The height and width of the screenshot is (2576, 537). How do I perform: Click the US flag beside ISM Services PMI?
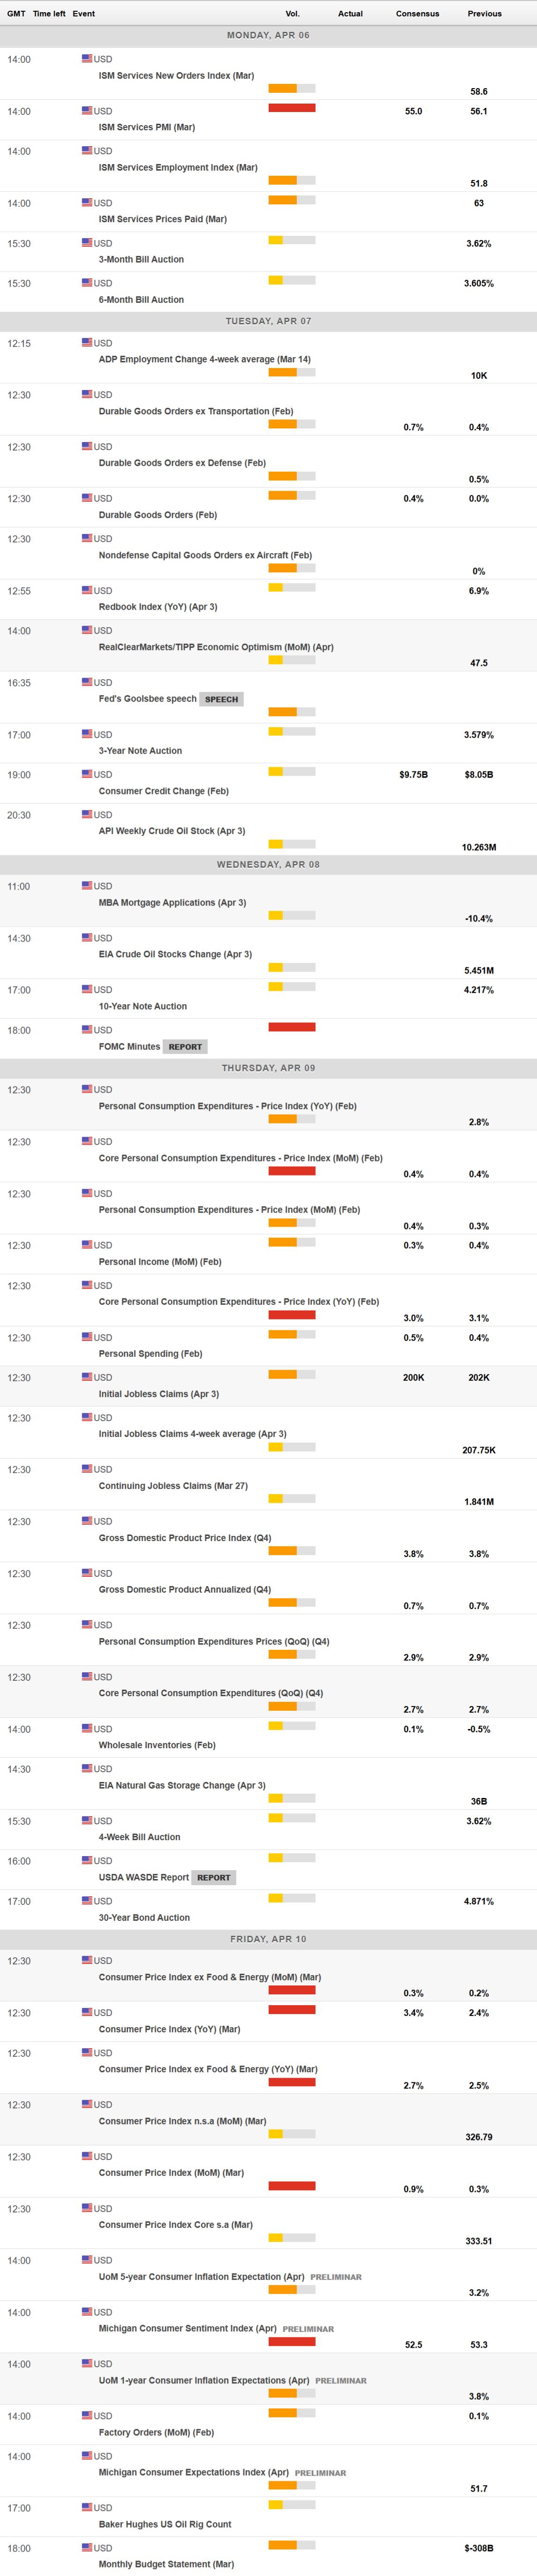(x=87, y=110)
